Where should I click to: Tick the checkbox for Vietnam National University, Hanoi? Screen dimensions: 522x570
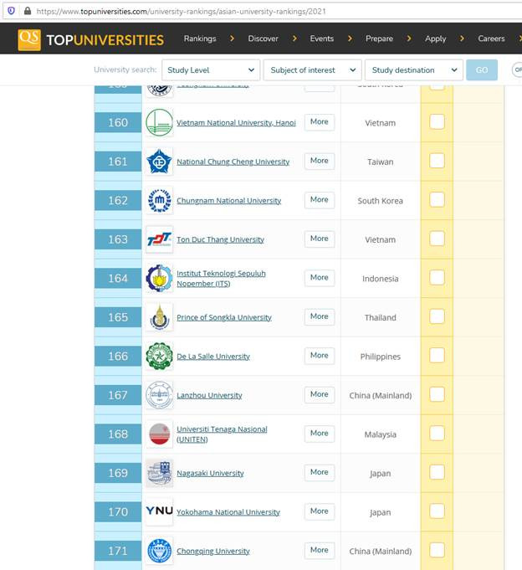[437, 122]
